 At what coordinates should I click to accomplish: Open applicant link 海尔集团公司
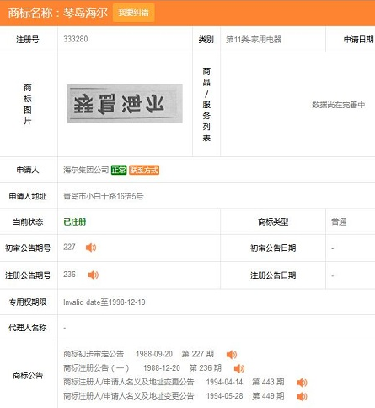click(x=86, y=170)
